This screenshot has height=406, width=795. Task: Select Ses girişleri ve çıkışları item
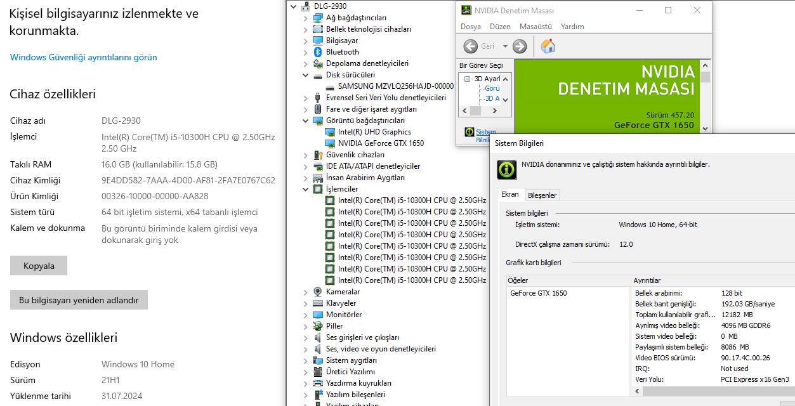pos(363,337)
